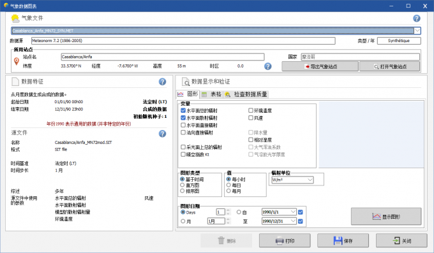Check 采光面上总的辐射

tap(183, 147)
